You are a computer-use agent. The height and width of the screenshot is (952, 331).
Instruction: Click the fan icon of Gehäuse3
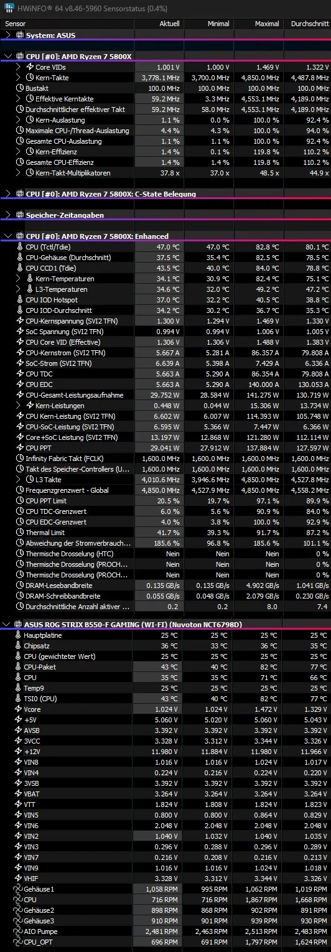point(19,921)
